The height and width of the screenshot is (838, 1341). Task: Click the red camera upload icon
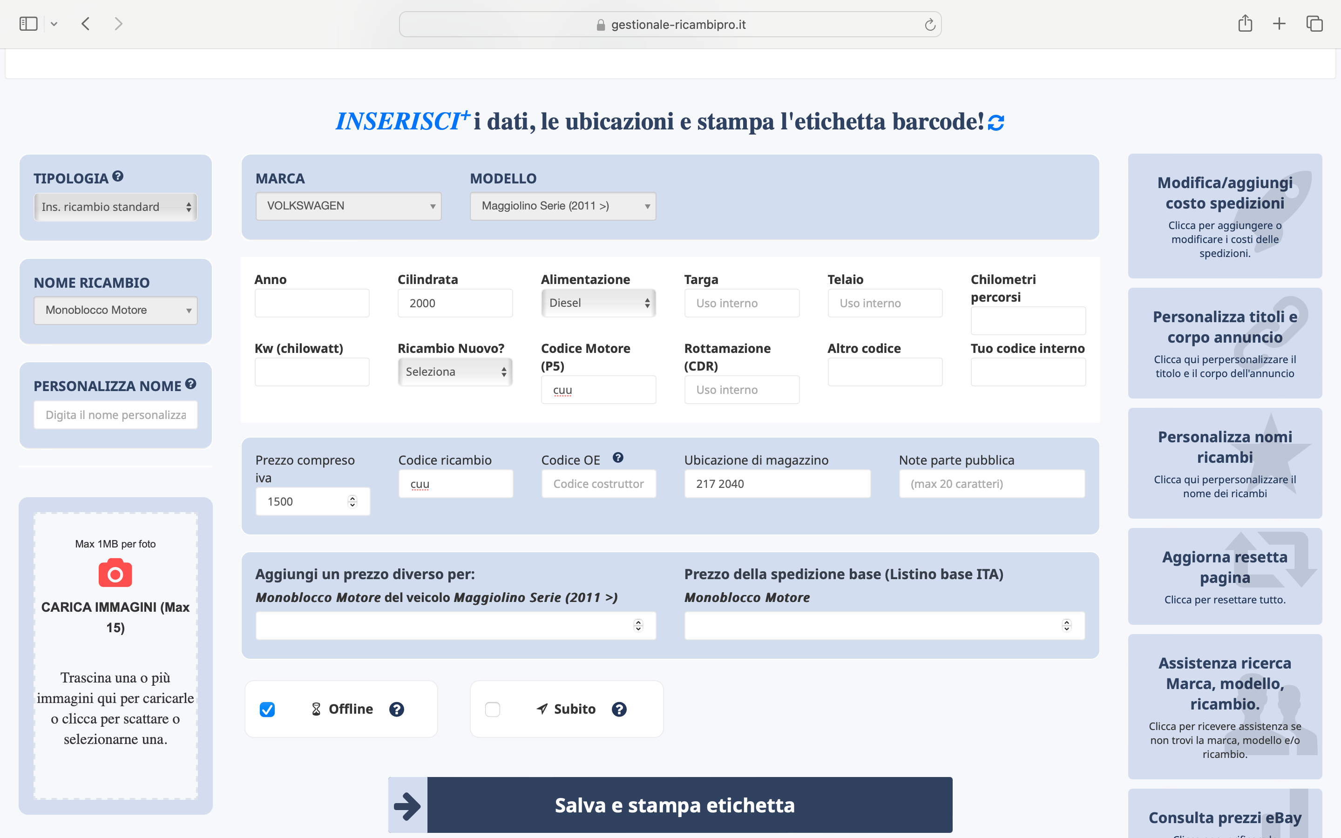[x=115, y=574]
